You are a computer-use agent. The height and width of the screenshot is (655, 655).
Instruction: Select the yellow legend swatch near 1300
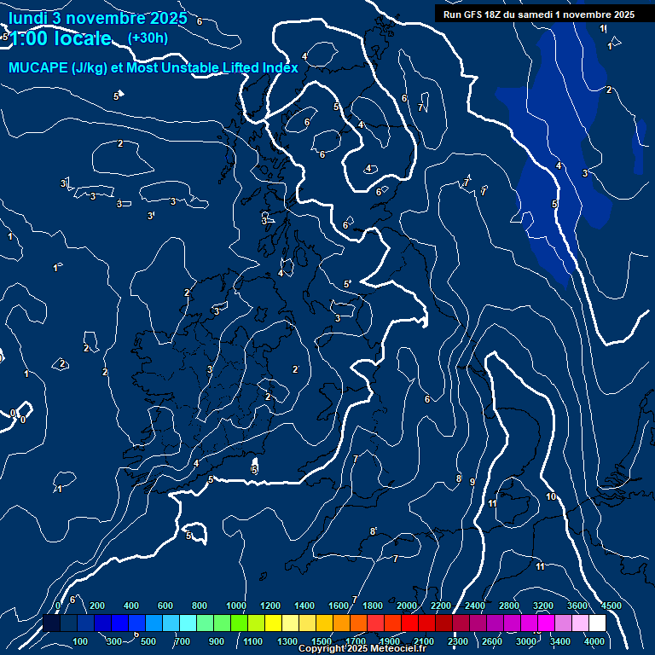coord(290,623)
